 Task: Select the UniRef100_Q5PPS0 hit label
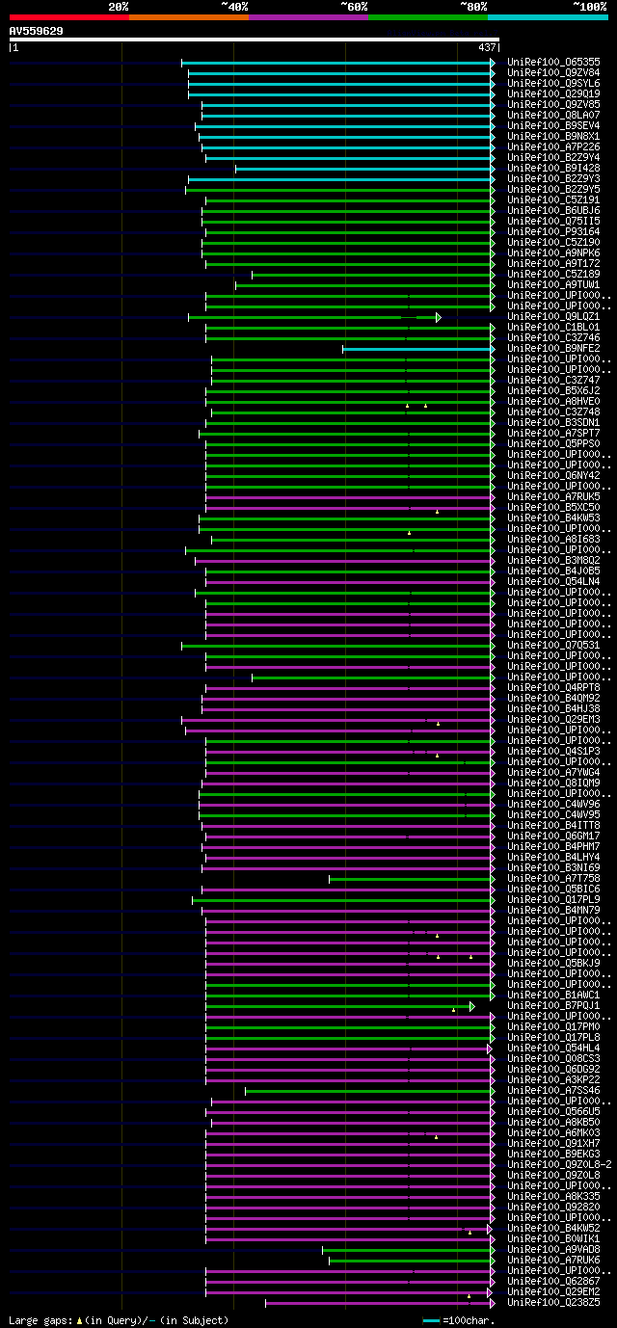553,444
